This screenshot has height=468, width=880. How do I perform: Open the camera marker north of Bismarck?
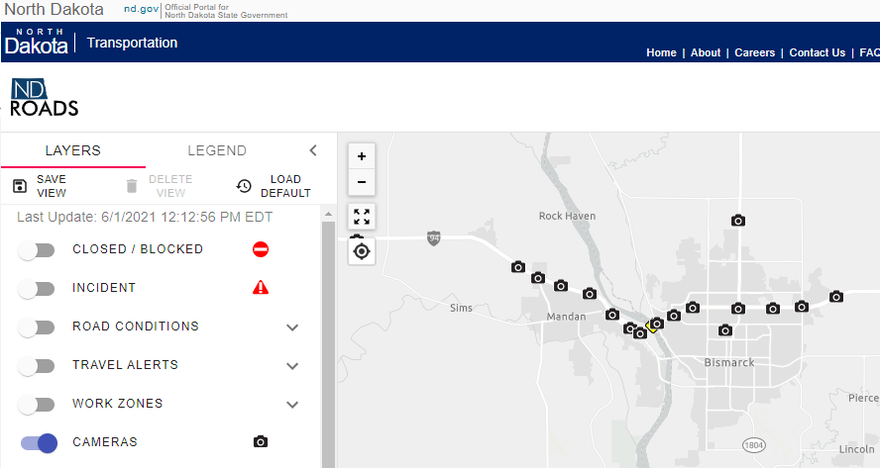(x=737, y=221)
